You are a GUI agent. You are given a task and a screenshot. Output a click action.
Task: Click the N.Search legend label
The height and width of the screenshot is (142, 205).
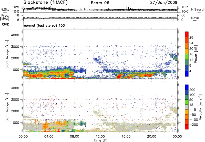click(x=198, y=9)
